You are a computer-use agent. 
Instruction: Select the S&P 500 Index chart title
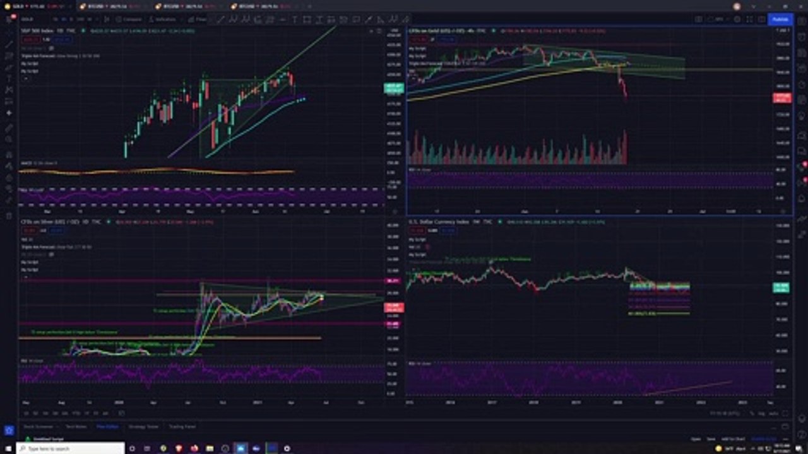39,30
